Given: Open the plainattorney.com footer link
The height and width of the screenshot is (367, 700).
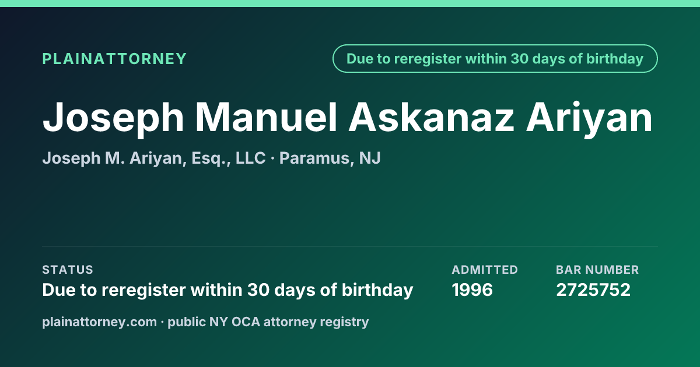Looking at the screenshot, I should tap(100, 322).
